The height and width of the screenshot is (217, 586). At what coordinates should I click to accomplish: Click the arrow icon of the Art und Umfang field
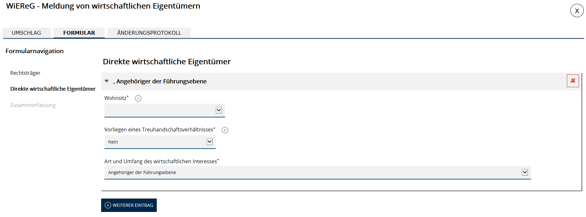525,172
